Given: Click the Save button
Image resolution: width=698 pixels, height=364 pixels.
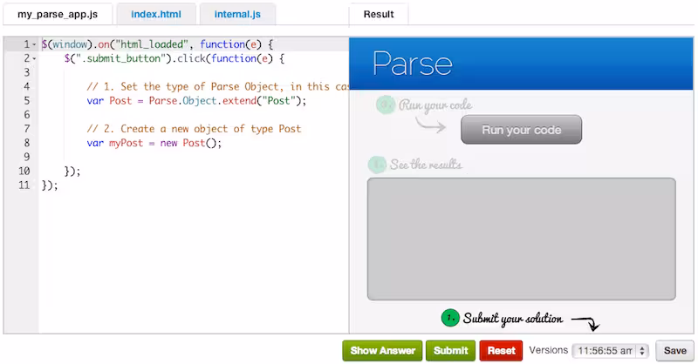Looking at the screenshot, I should [x=674, y=351].
